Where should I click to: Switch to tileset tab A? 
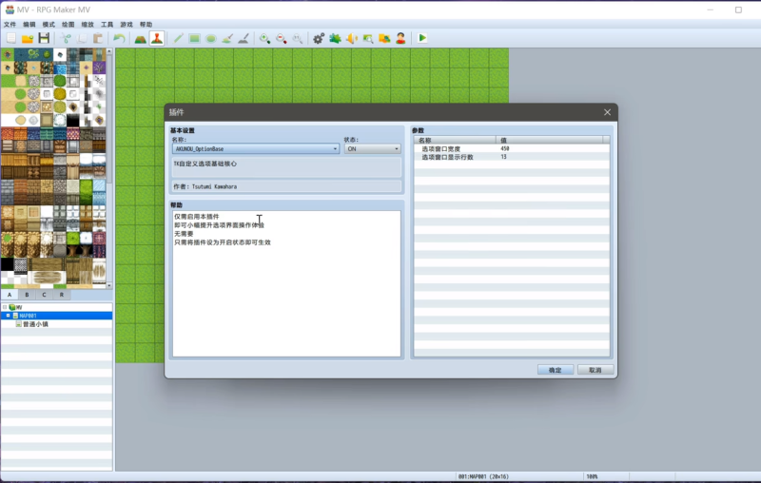click(10, 295)
